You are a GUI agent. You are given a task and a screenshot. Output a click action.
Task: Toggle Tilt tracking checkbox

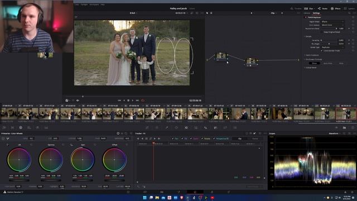point(182,138)
